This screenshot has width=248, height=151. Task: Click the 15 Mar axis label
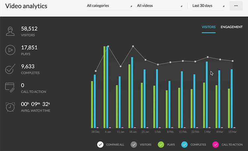pyautogui.click(x=232, y=132)
